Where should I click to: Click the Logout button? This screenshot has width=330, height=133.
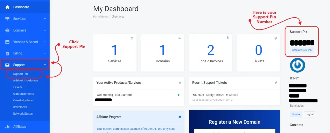pos(310,114)
